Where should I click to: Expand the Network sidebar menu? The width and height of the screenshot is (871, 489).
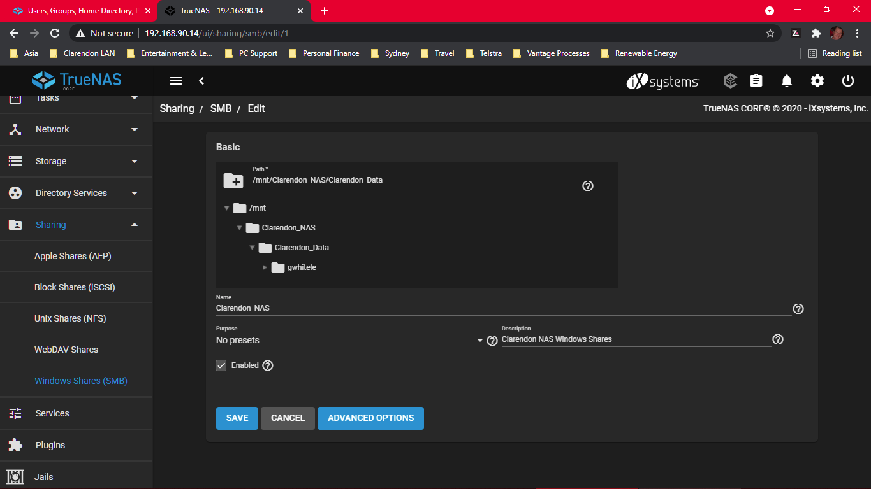[x=135, y=129]
